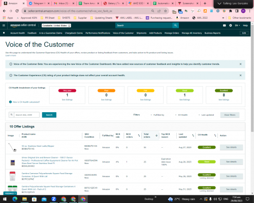
Task: Open the browser profile avatar
Action: (x=243, y=11)
